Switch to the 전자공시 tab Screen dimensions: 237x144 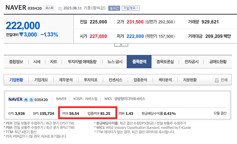pyautogui.click(x=191, y=62)
